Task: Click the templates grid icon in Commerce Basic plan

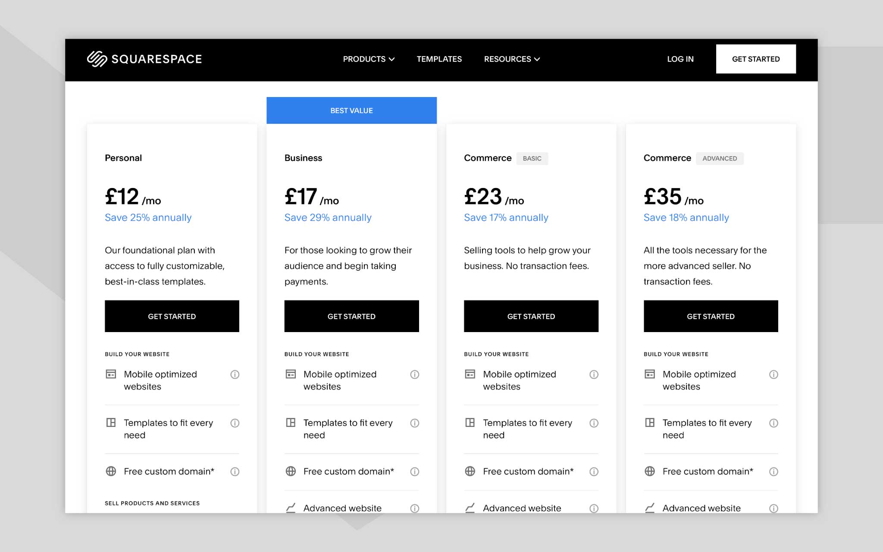Action: pos(470,423)
